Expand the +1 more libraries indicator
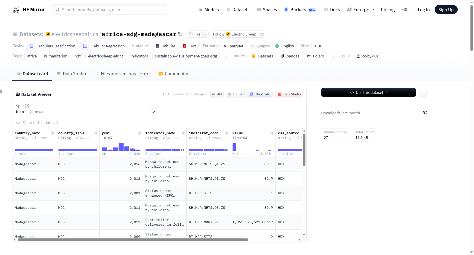This screenshot has width=474, height=255. coord(331,56)
